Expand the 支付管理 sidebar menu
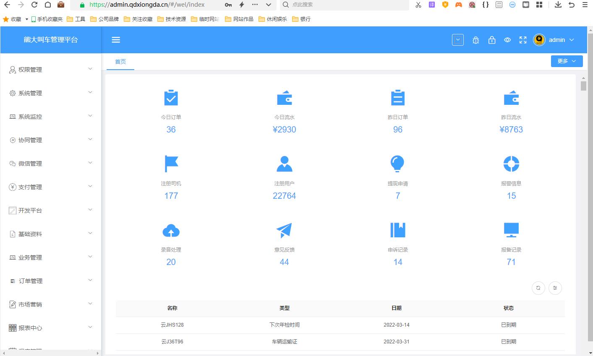 [51, 187]
